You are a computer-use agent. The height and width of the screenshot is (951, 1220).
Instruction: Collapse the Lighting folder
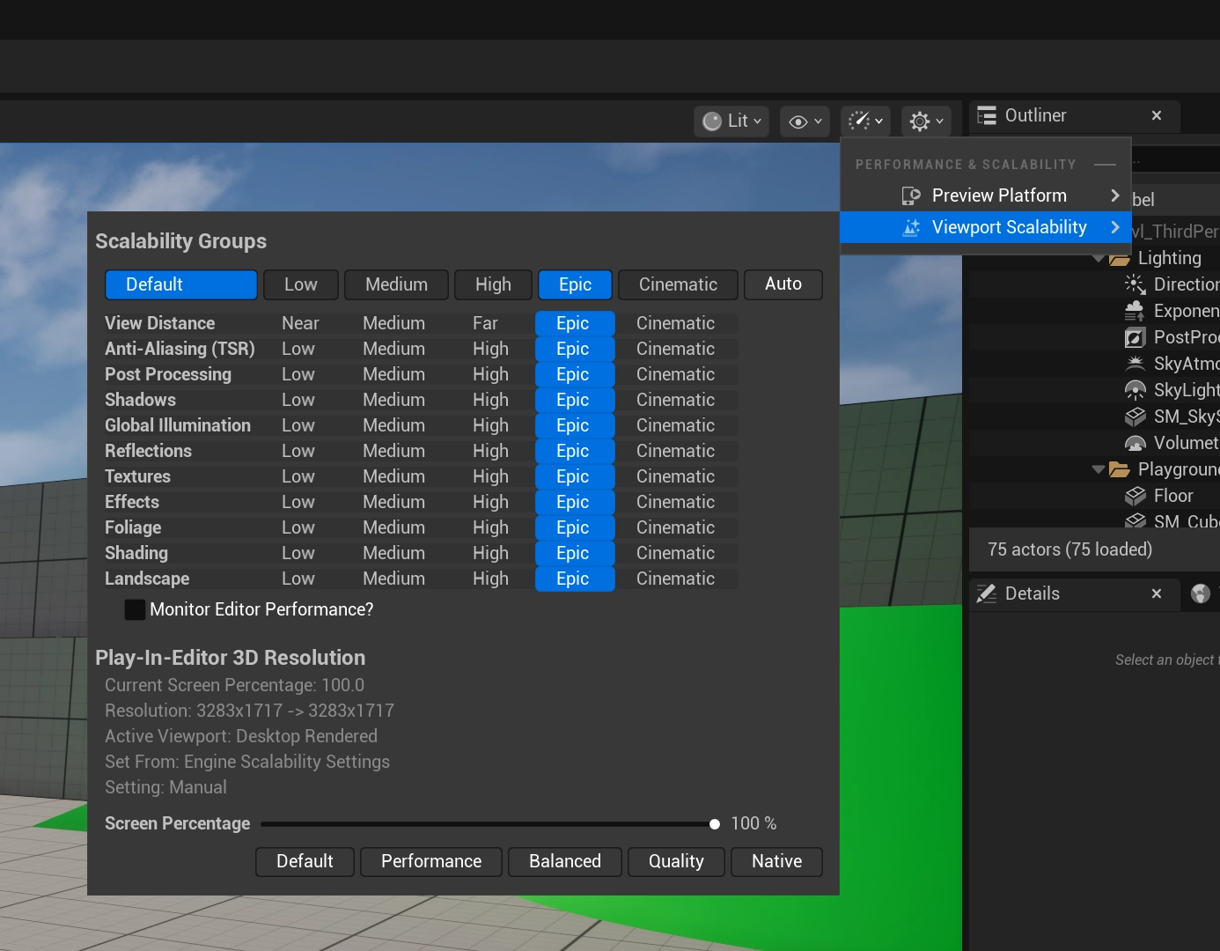(x=1098, y=258)
